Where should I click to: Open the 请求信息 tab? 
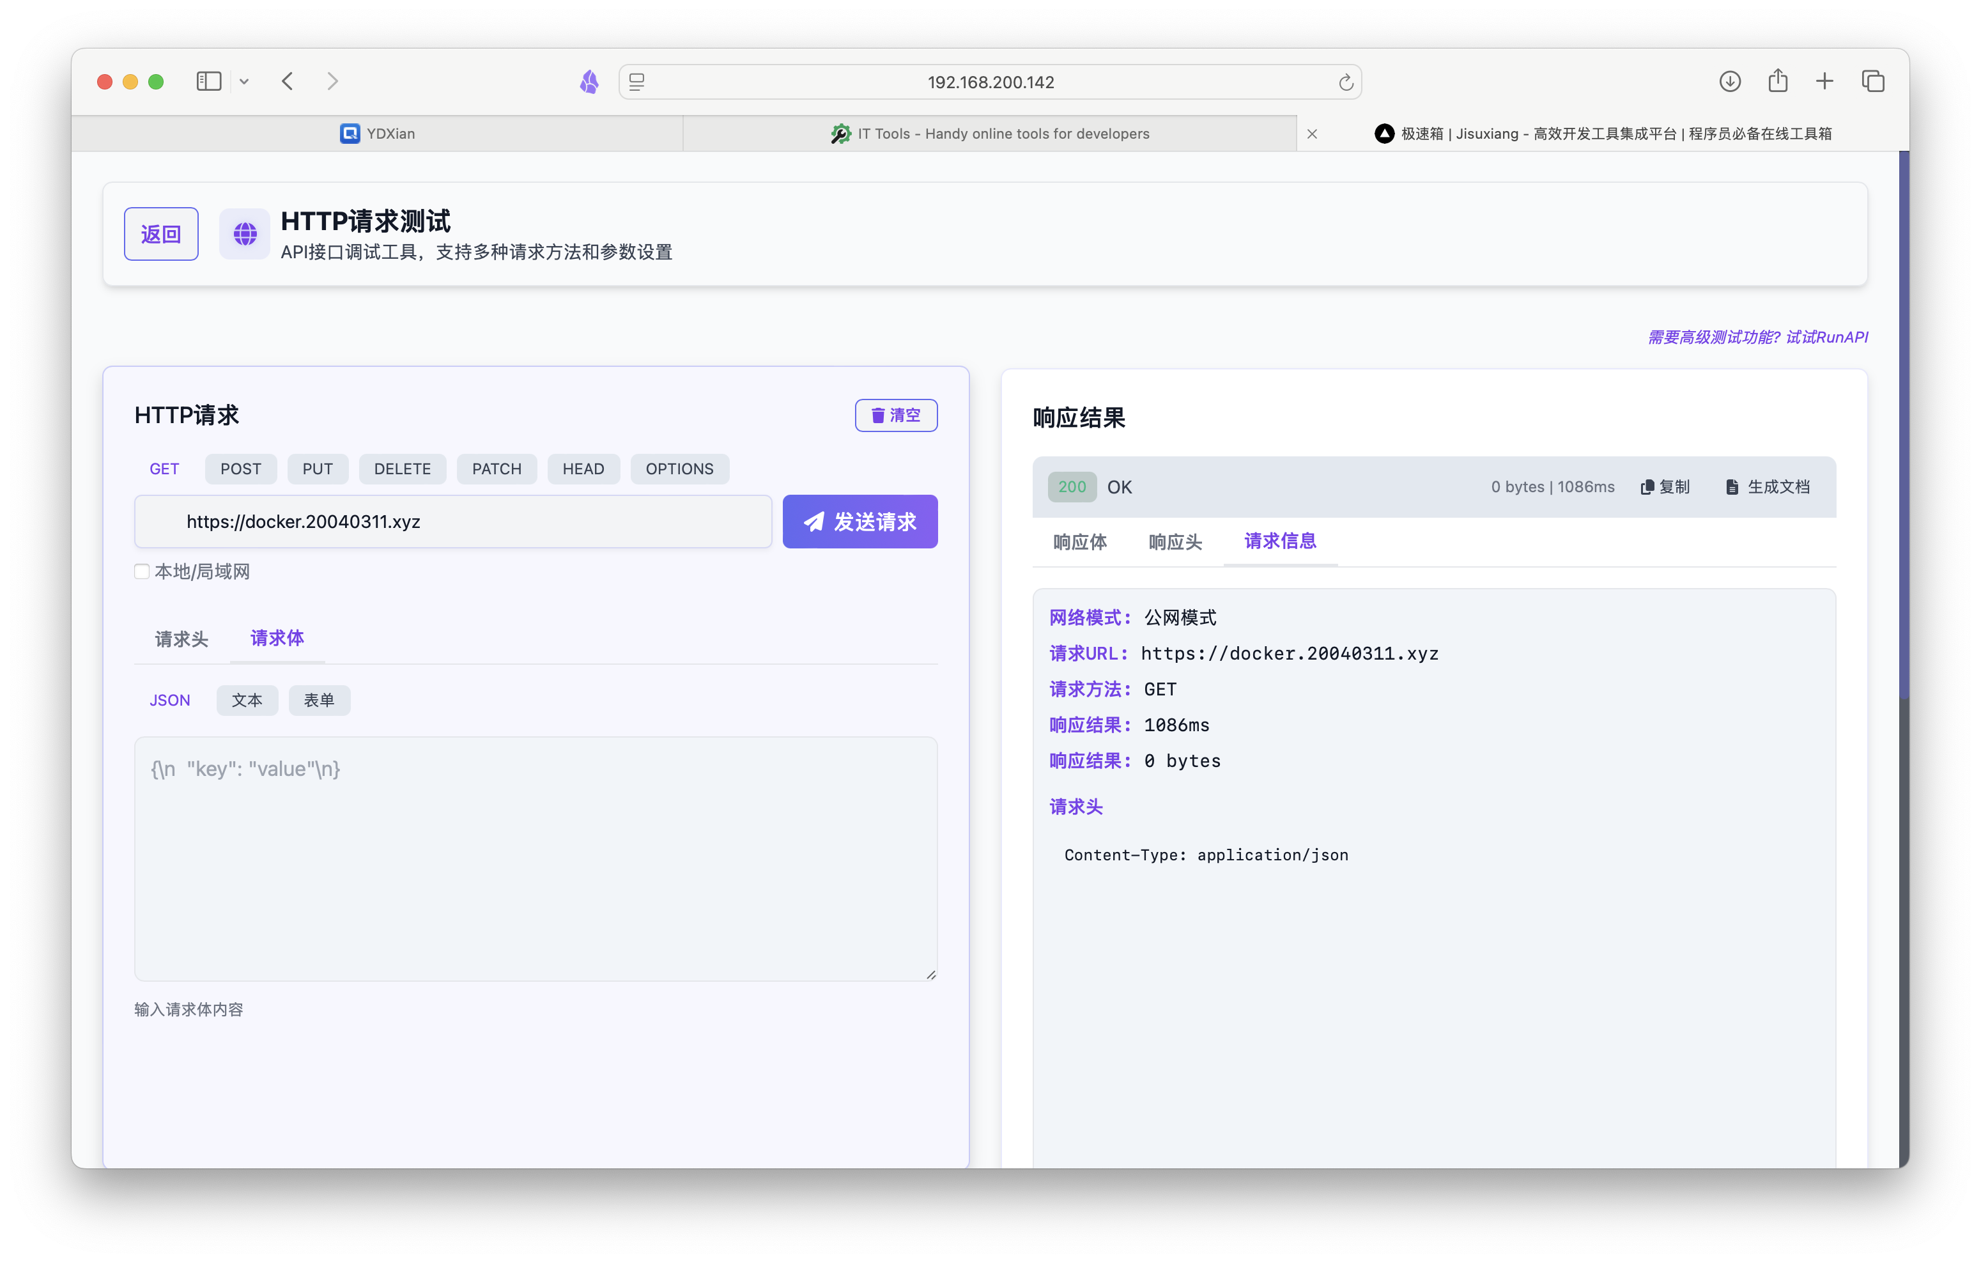click(x=1280, y=541)
